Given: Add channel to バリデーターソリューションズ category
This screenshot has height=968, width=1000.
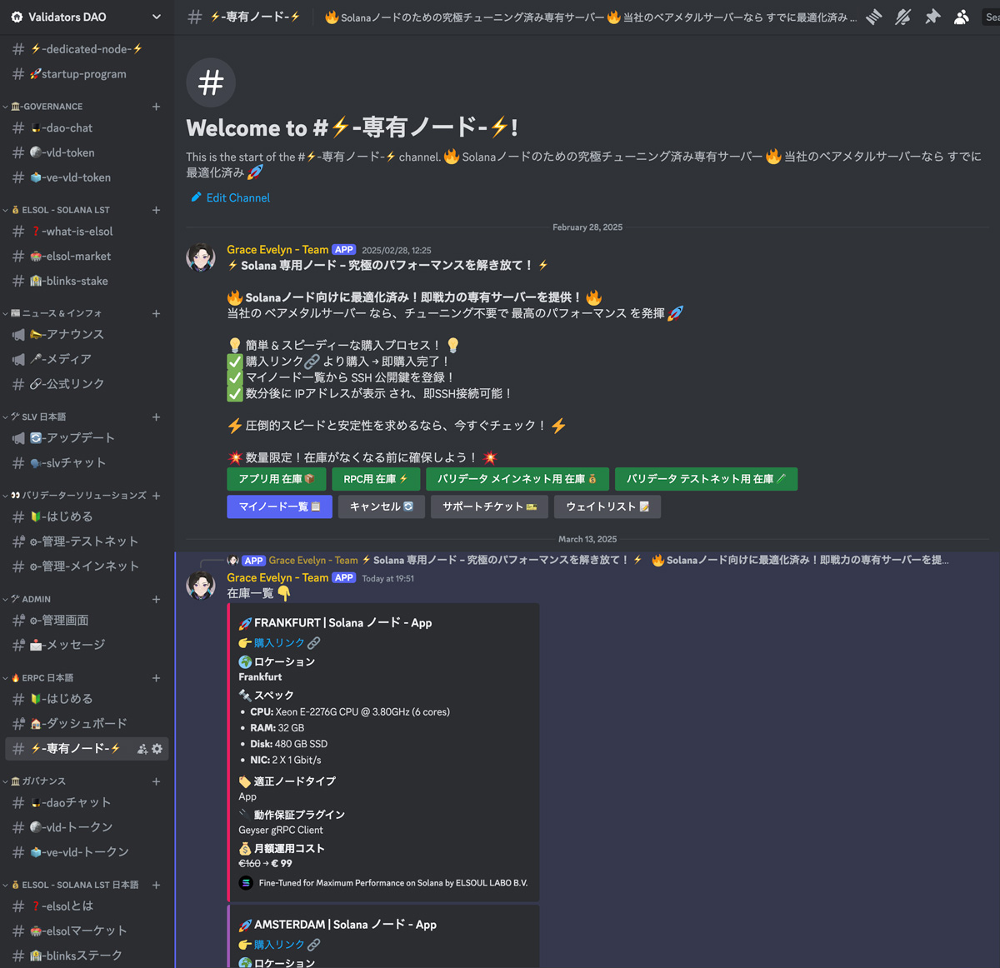Looking at the screenshot, I should [156, 496].
